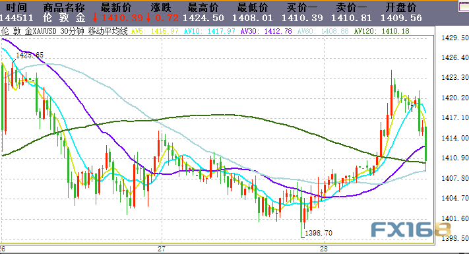Click the 1404.70 price axis label

[455, 199]
